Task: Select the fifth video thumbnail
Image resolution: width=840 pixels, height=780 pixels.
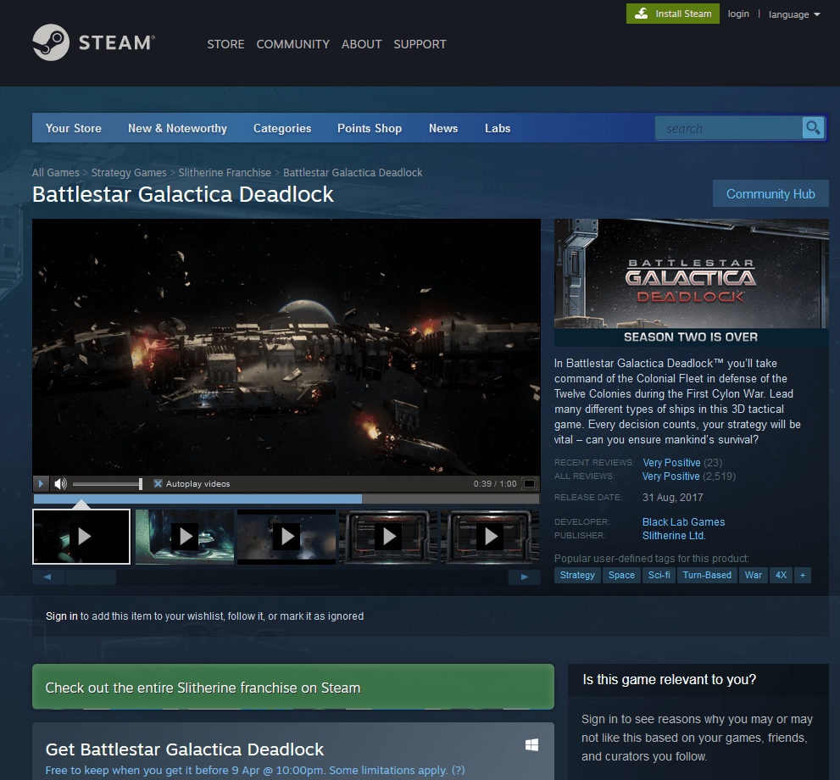Action: pos(490,536)
